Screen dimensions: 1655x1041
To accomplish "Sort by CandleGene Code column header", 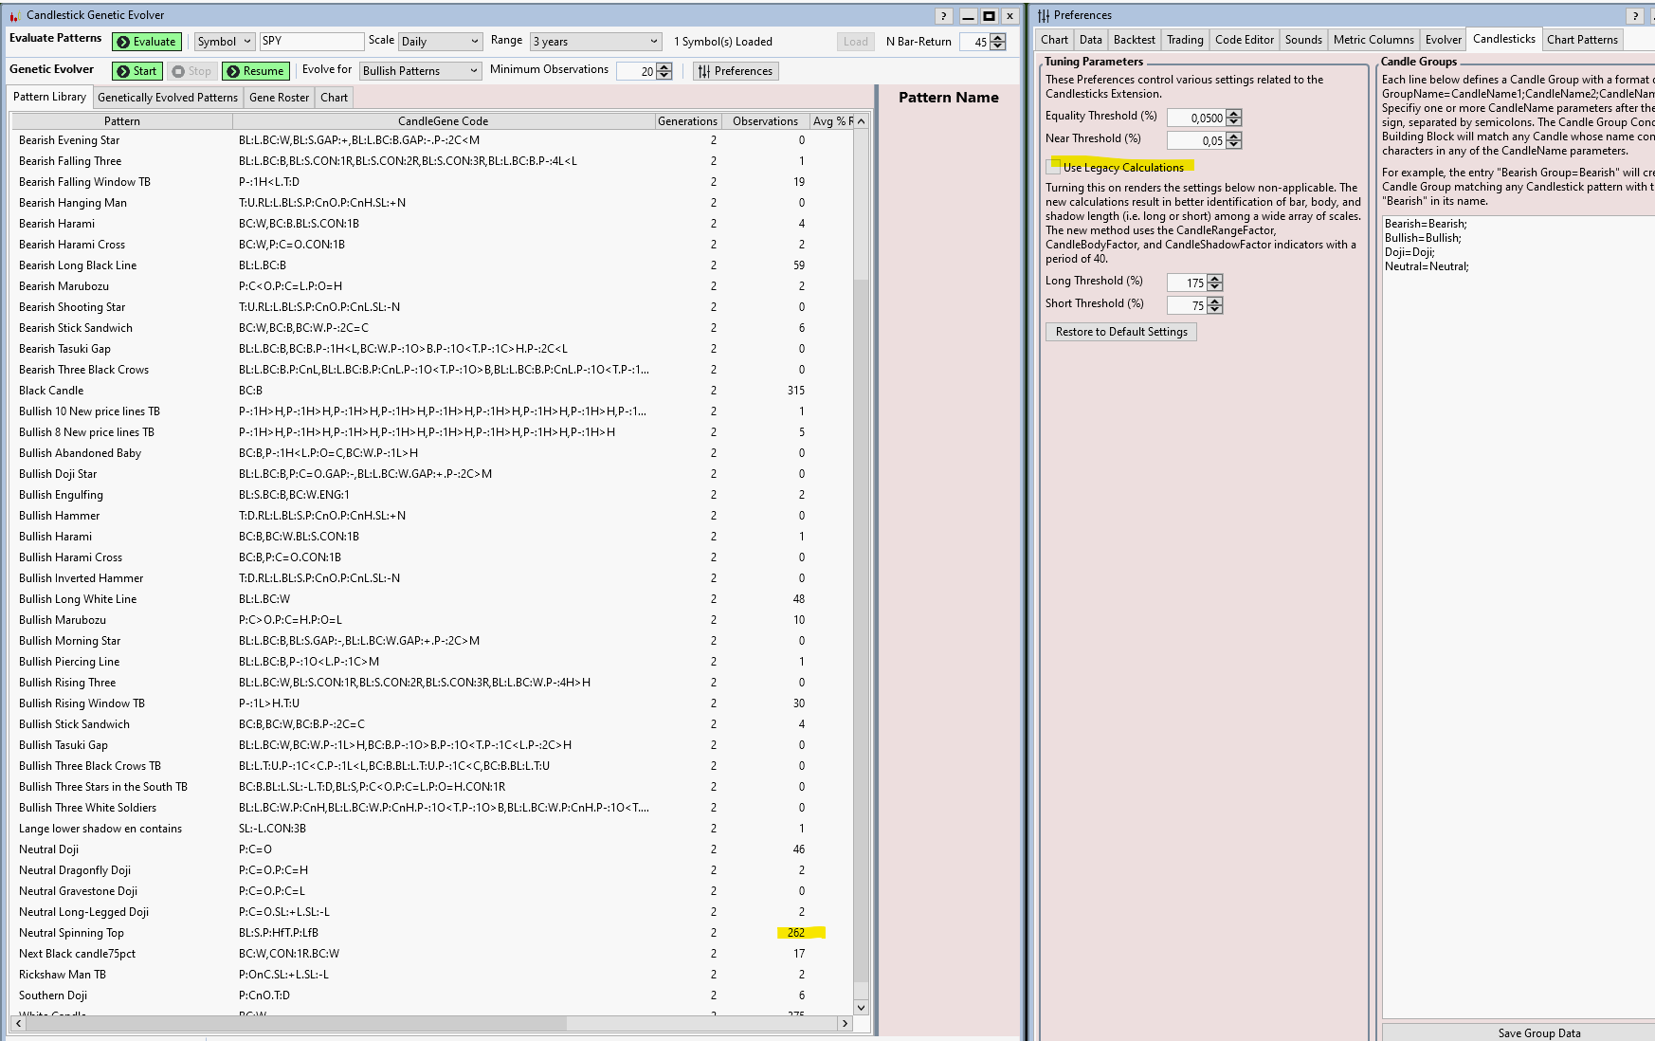I will point(444,121).
